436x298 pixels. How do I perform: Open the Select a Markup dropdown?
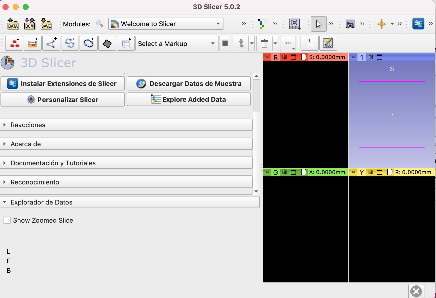[176, 44]
